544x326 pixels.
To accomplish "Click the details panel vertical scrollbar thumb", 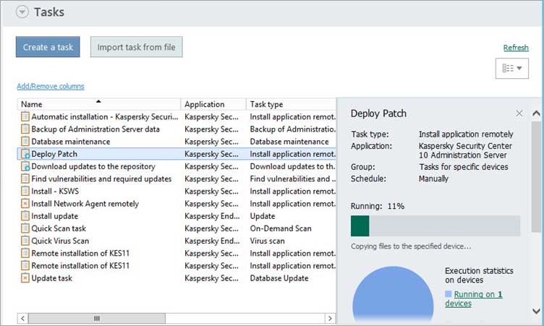I will click(536, 176).
